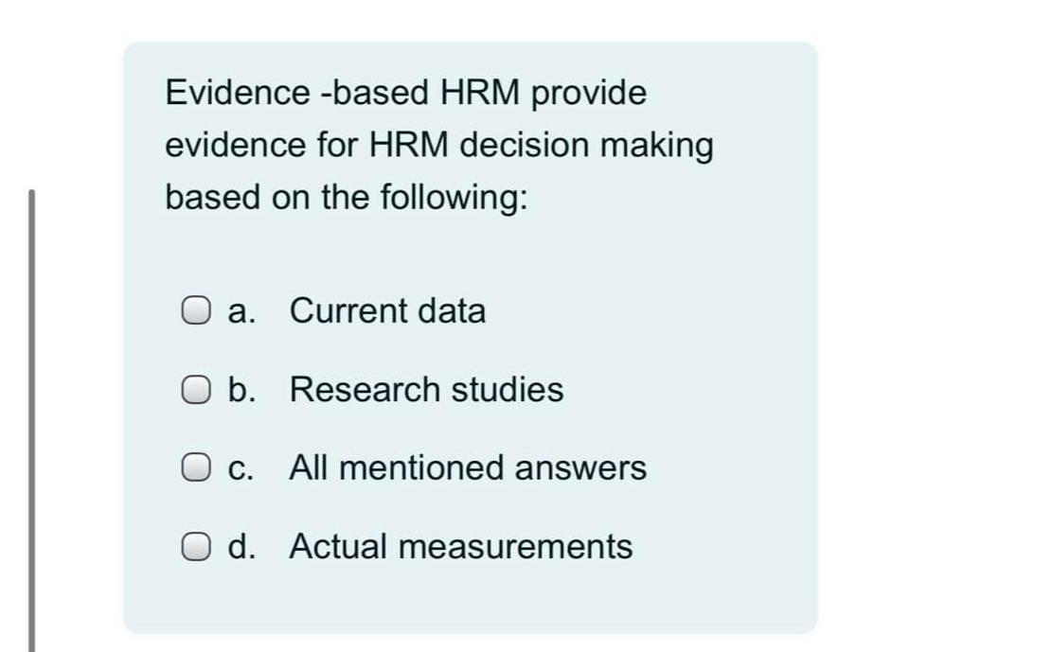The height and width of the screenshot is (652, 1052).
Task: Select the radio button next to Actual measurements
Action: tap(196, 546)
